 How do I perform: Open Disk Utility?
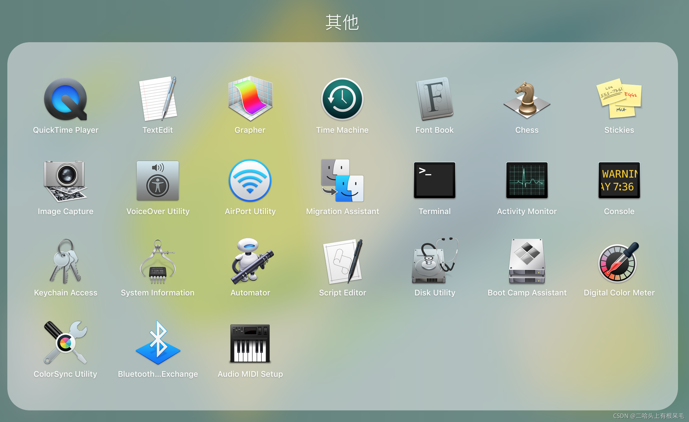434,262
